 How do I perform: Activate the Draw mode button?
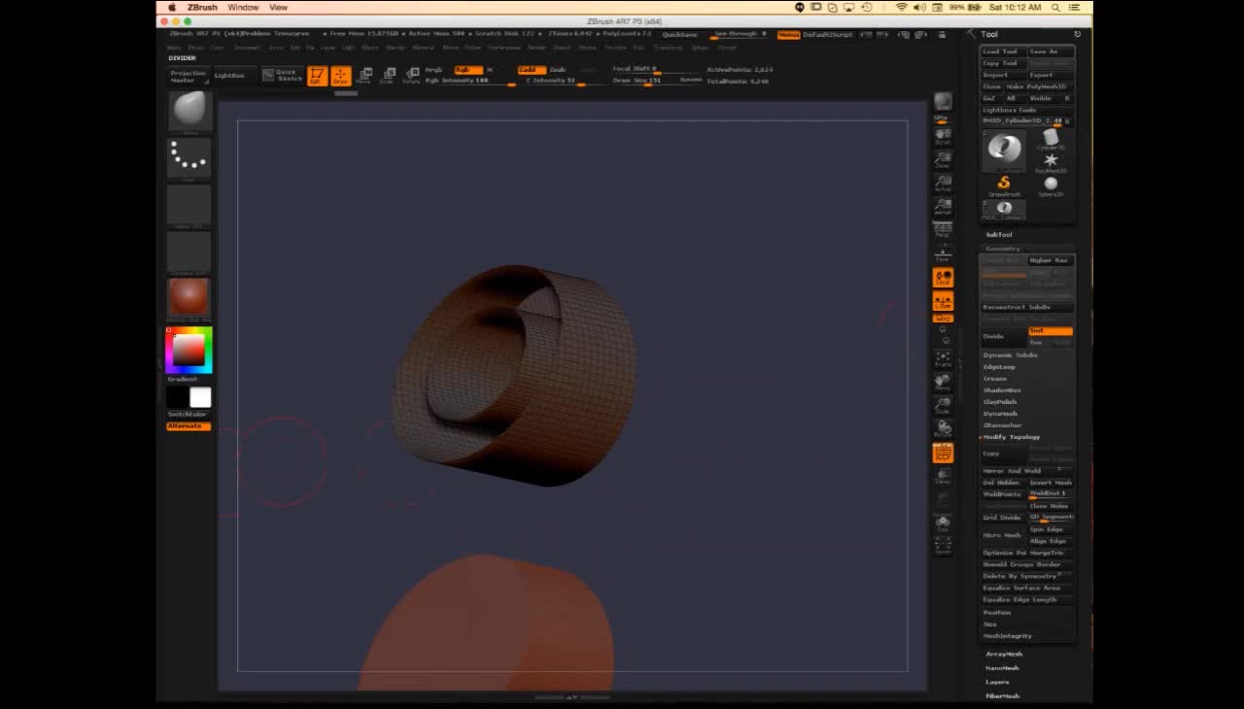tap(340, 76)
